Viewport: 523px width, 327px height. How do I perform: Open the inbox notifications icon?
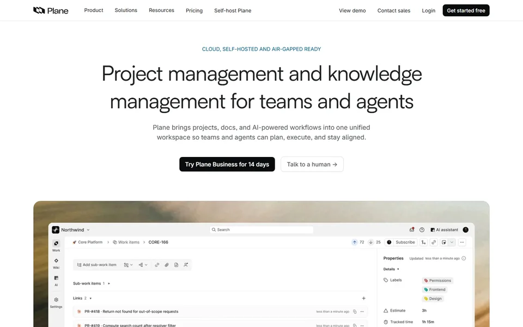(x=412, y=229)
